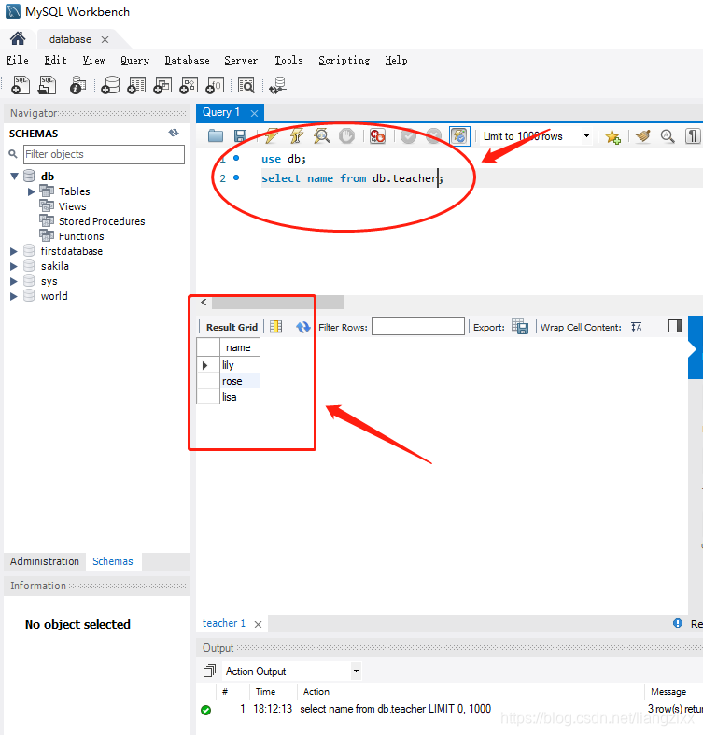Refresh the schemas list
The height and width of the screenshot is (735, 703).
coord(174,134)
